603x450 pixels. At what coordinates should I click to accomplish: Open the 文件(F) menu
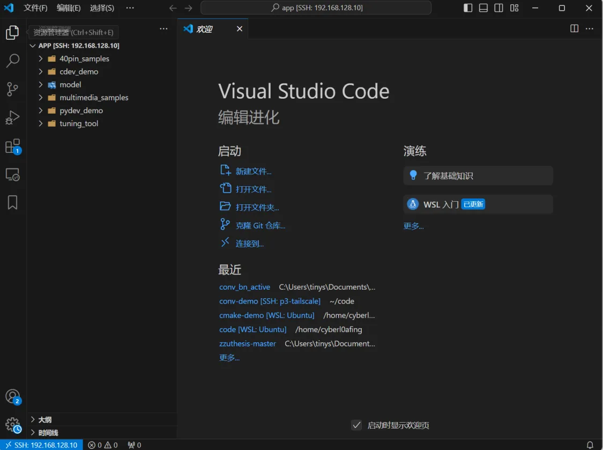(x=35, y=8)
